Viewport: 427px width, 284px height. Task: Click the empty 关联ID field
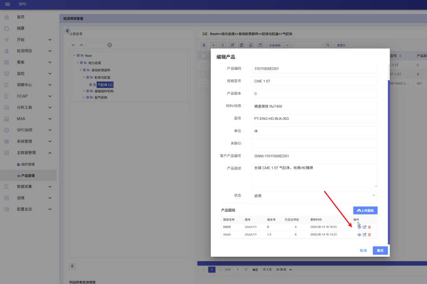pos(315,143)
